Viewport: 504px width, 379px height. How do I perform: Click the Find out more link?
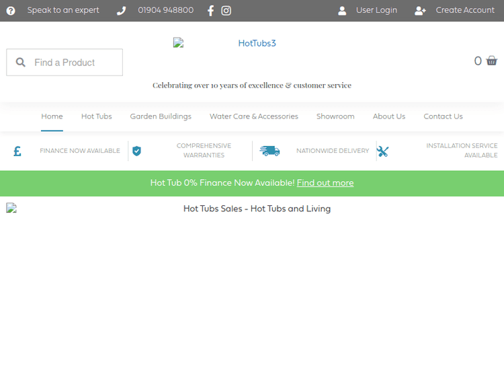coord(325,183)
